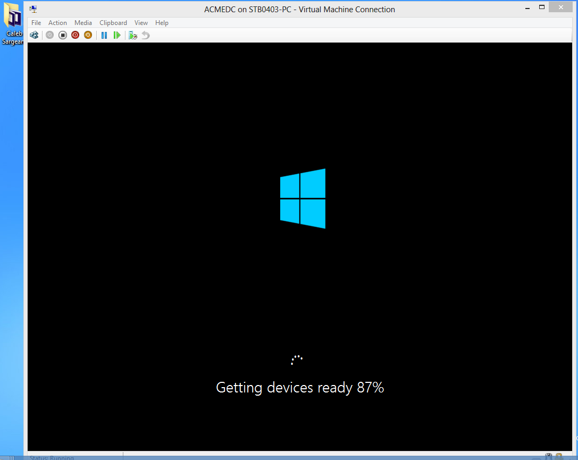Click the Revert undo arrow icon
578x460 pixels.
[x=146, y=35]
